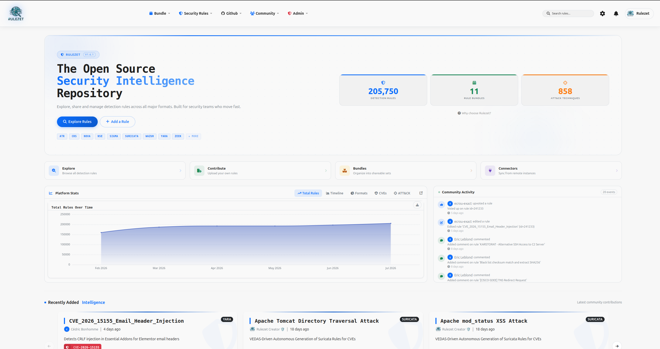Click the question icon by Why choose Rulezet
The width and height of the screenshot is (660, 349).
coord(459,113)
